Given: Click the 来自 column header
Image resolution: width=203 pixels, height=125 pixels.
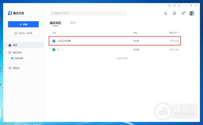Looking at the screenshot, I should point(135,33).
